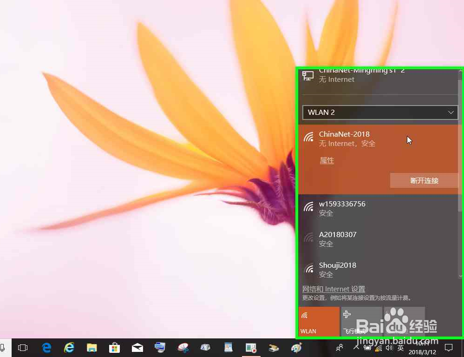Enable 飞行模式 (airplane mode) tile
The image size is (464, 357).
pos(362,321)
